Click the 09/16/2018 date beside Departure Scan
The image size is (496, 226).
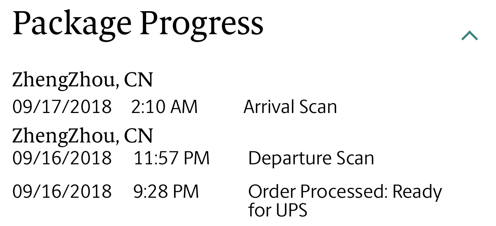(x=62, y=158)
